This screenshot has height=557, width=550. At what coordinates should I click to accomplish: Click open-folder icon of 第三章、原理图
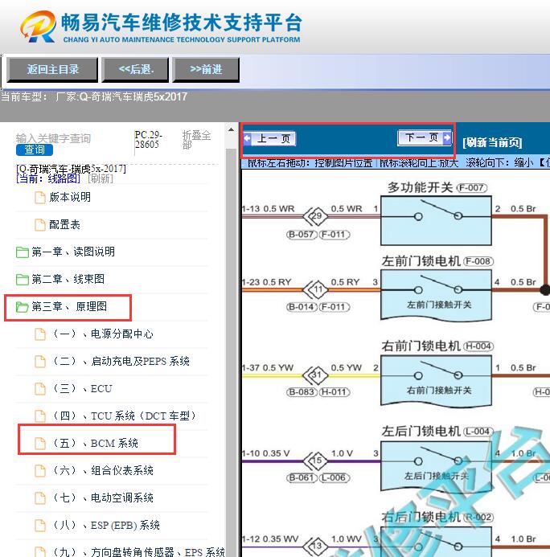point(23,307)
